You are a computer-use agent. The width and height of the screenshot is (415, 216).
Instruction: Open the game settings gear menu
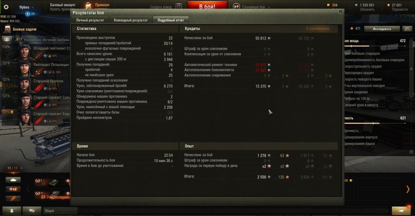(x=6, y=7)
